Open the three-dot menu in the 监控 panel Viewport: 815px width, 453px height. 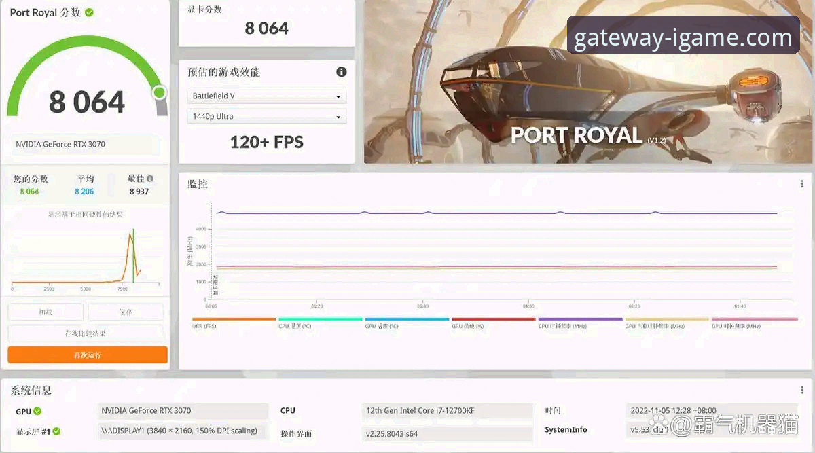tap(802, 184)
